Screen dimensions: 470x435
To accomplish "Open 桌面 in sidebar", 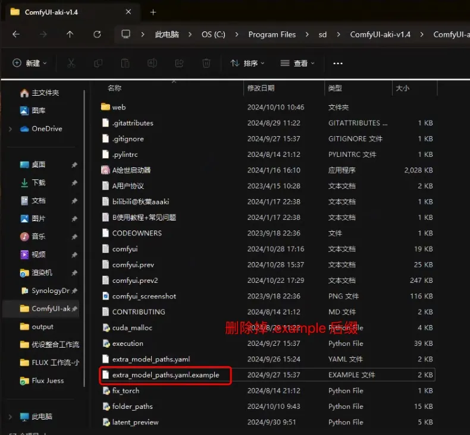I will point(33,165).
